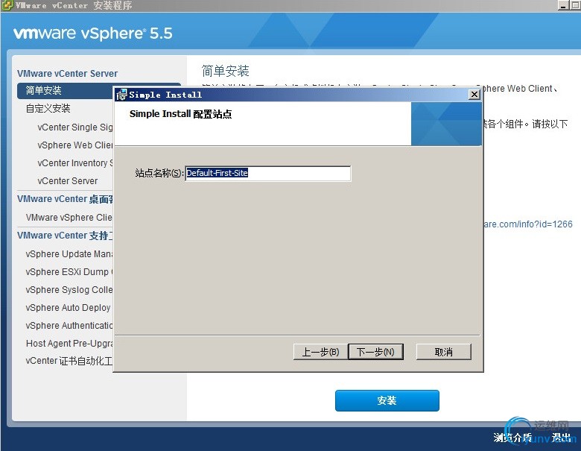Image resolution: width=581 pixels, height=451 pixels.
Task: Select vSphere Authentication Proxy item
Action: [69, 326]
